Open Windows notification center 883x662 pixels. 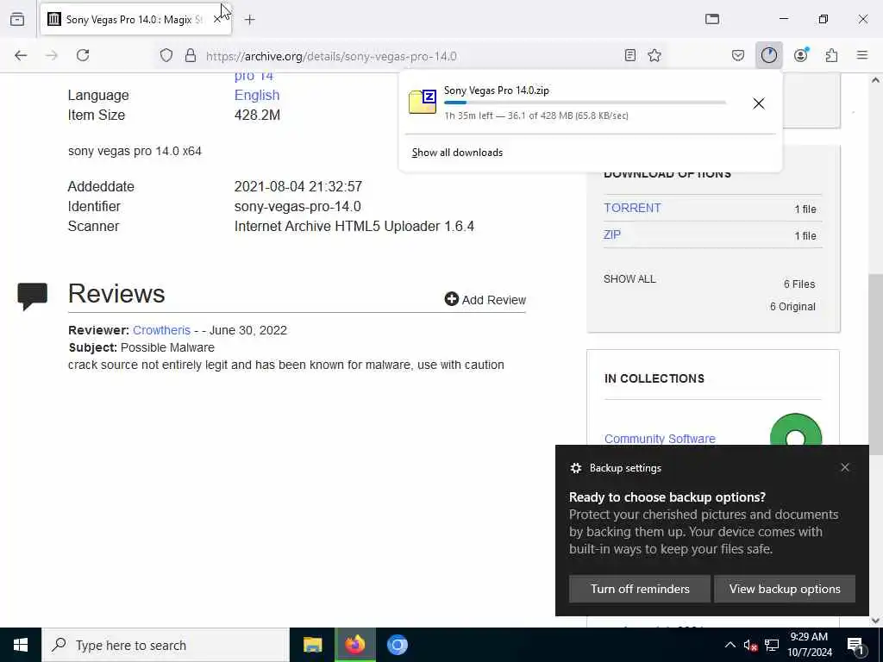855,645
